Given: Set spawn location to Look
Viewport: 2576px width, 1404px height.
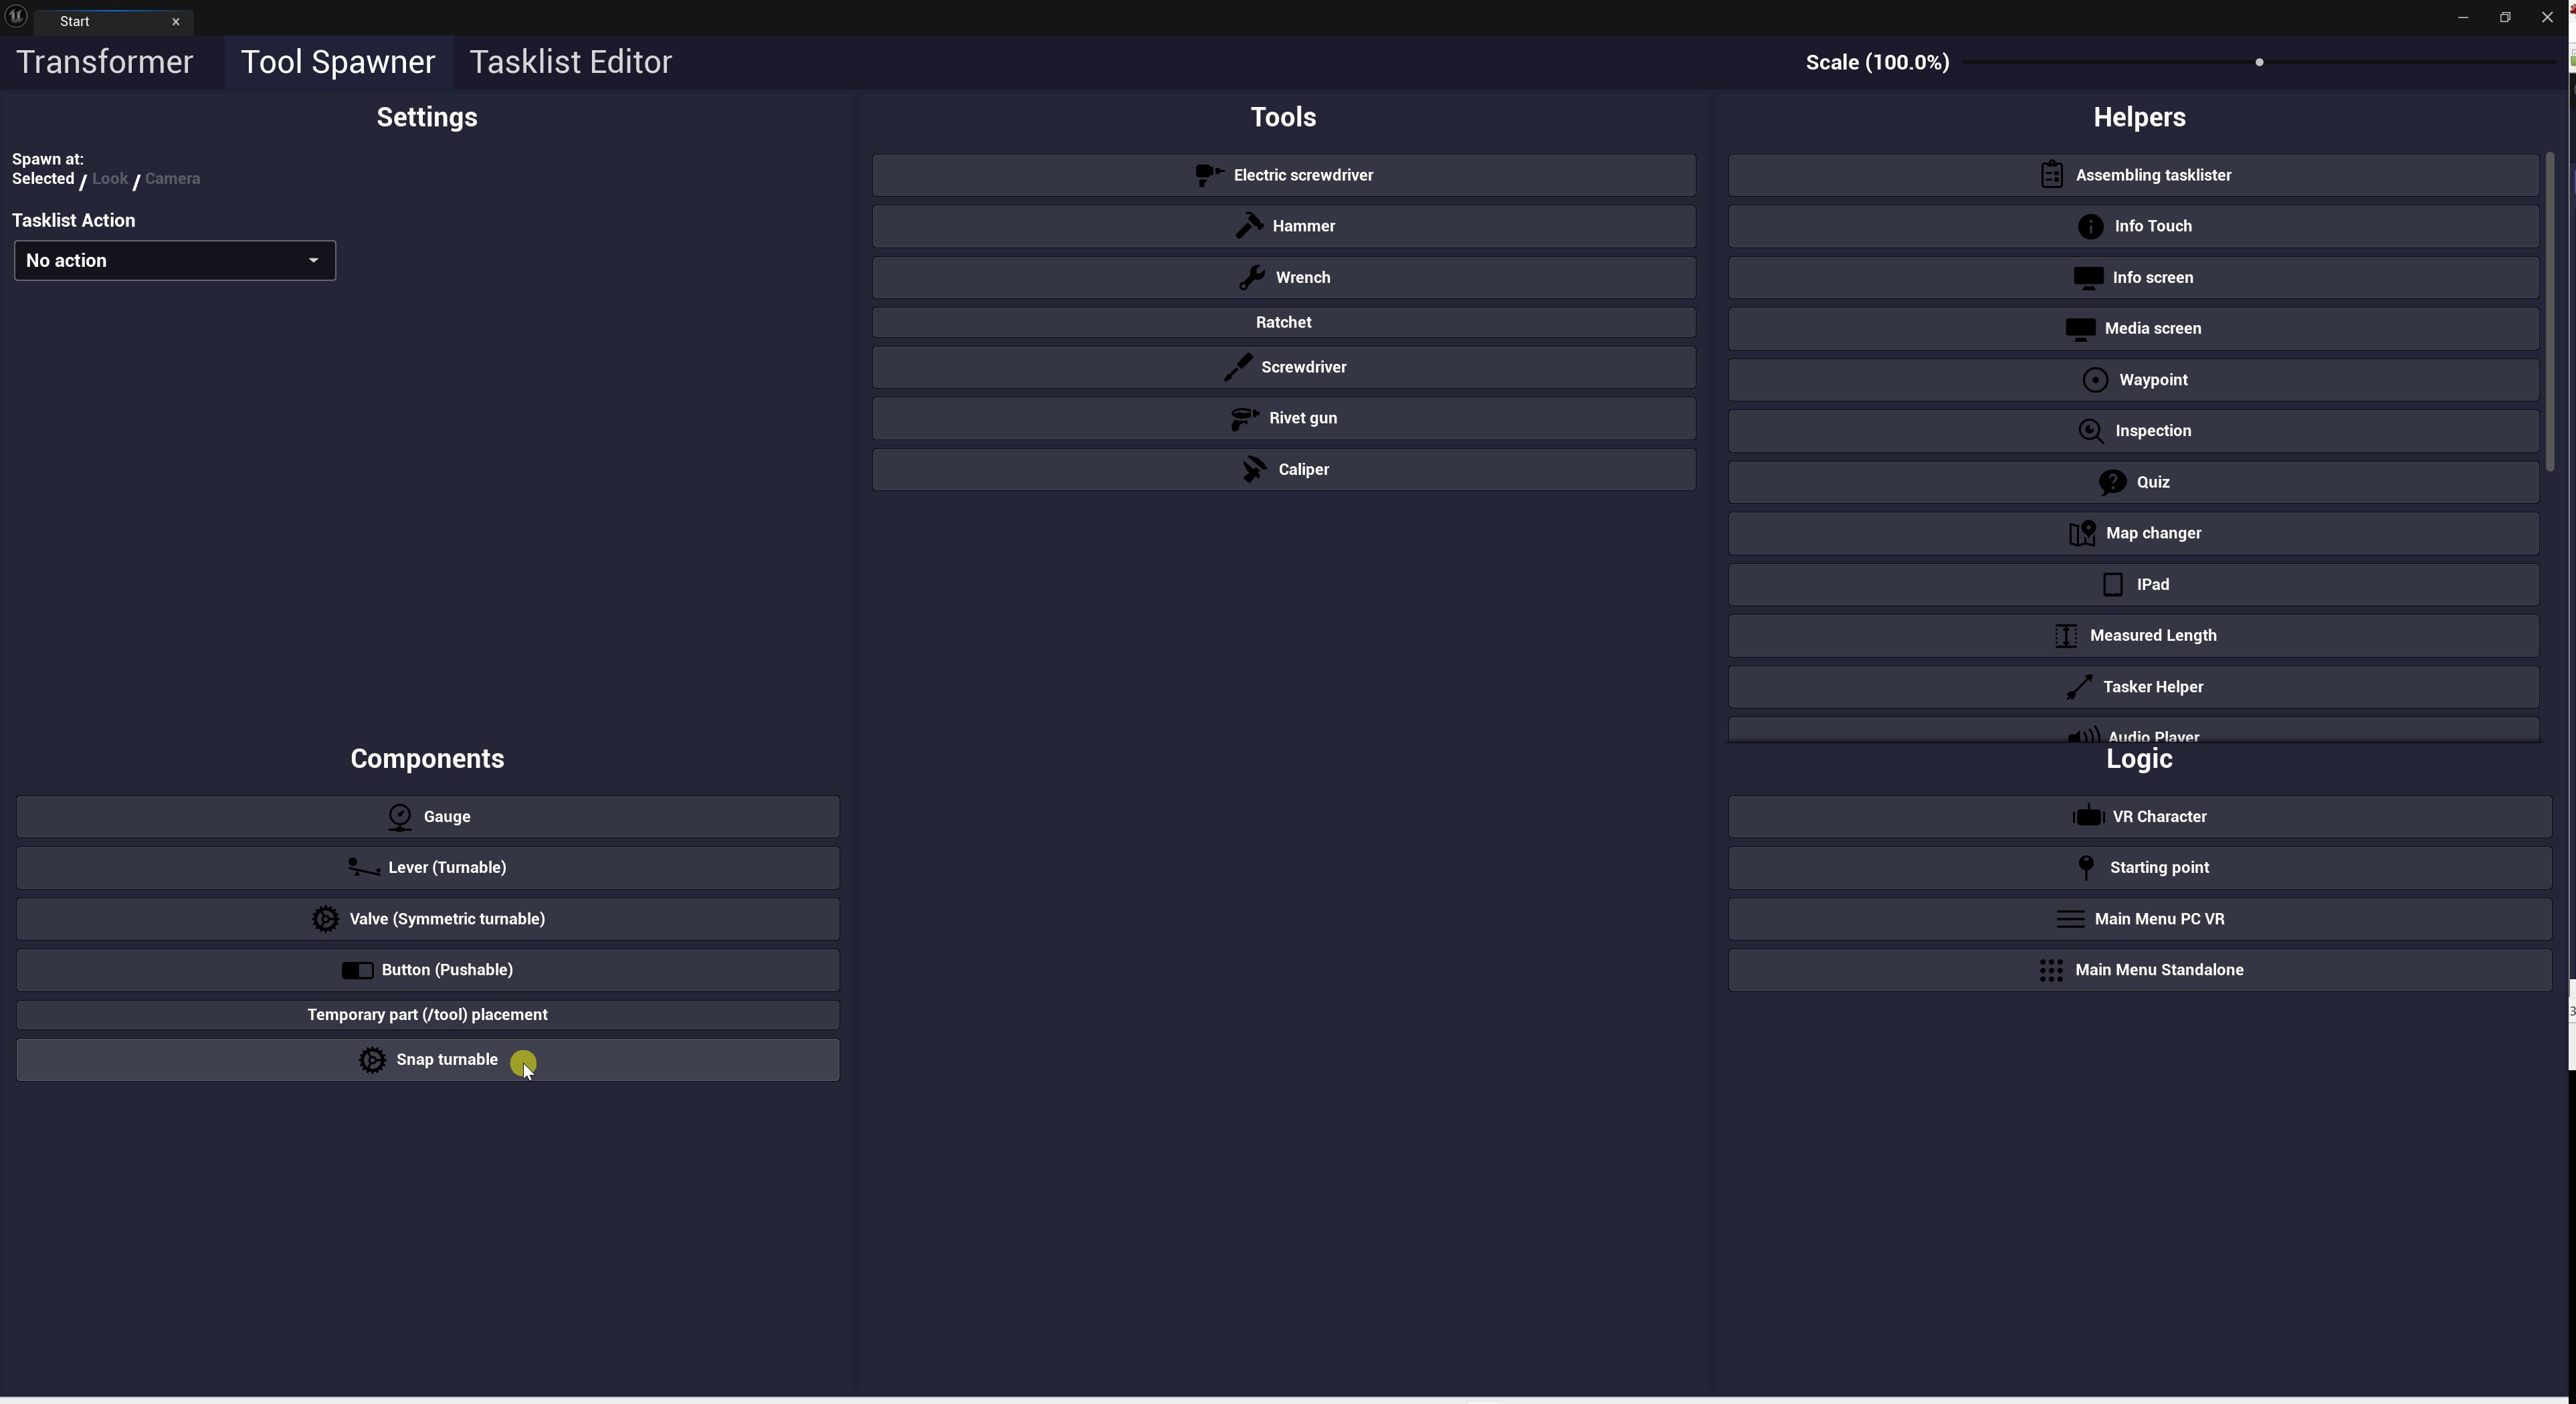Looking at the screenshot, I should click(x=109, y=179).
